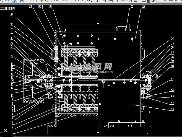Image resolution: width=182 pixels, height=137 pixels.
Task: Select part callout 38
Action: click(172, 57)
